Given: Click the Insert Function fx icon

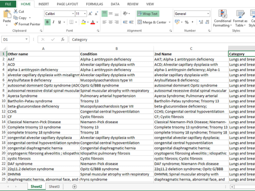Looking at the screenshot, I should click(63, 39).
